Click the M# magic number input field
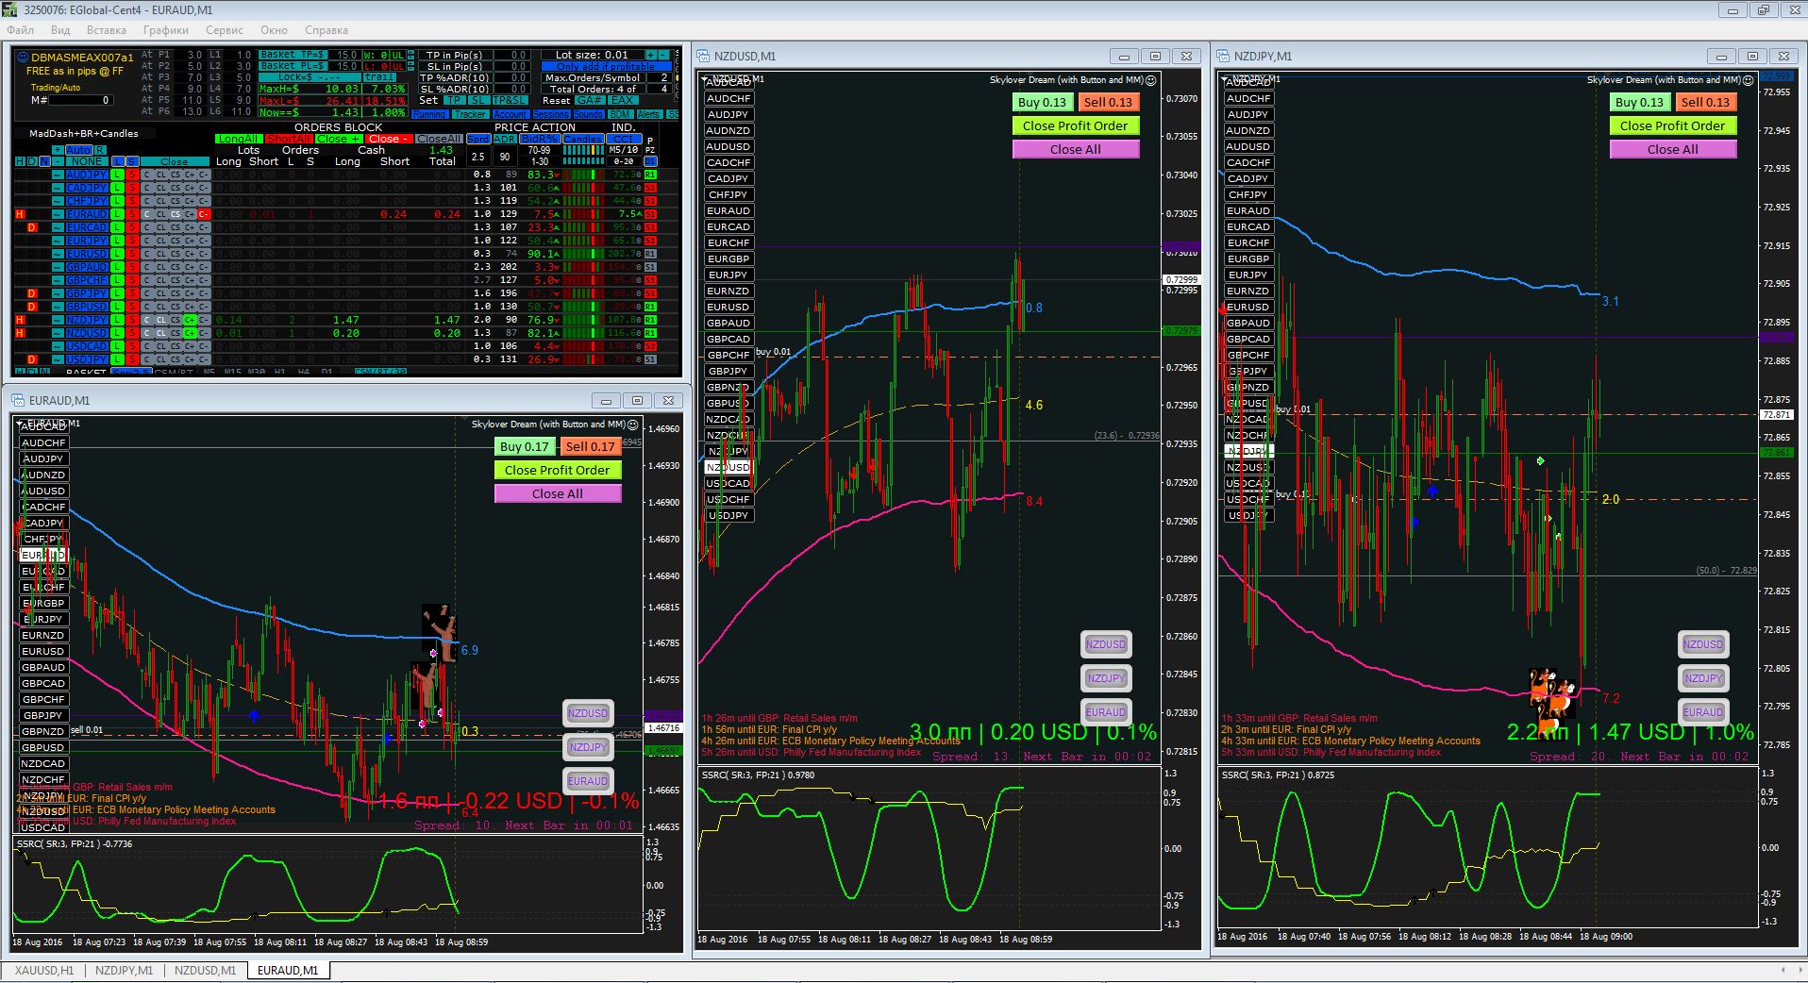Viewport: 1808px width, 983px height. click(x=81, y=100)
